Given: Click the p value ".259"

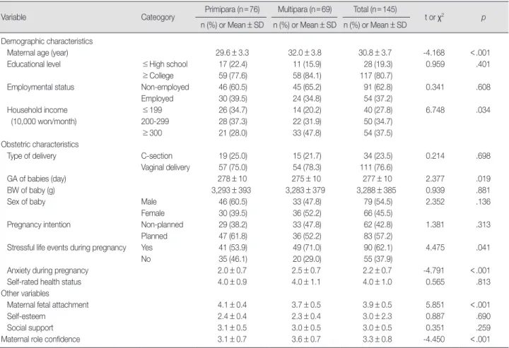Looking at the screenshot, I should pos(484,328).
